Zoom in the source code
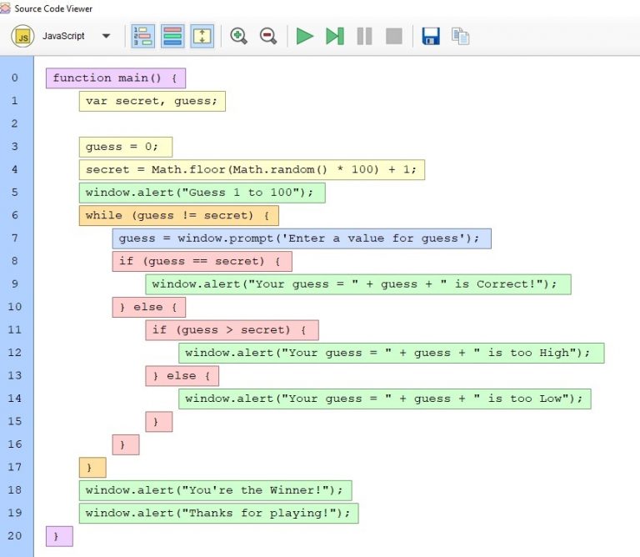This screenshot has height=557, width=640. (238, 36)
